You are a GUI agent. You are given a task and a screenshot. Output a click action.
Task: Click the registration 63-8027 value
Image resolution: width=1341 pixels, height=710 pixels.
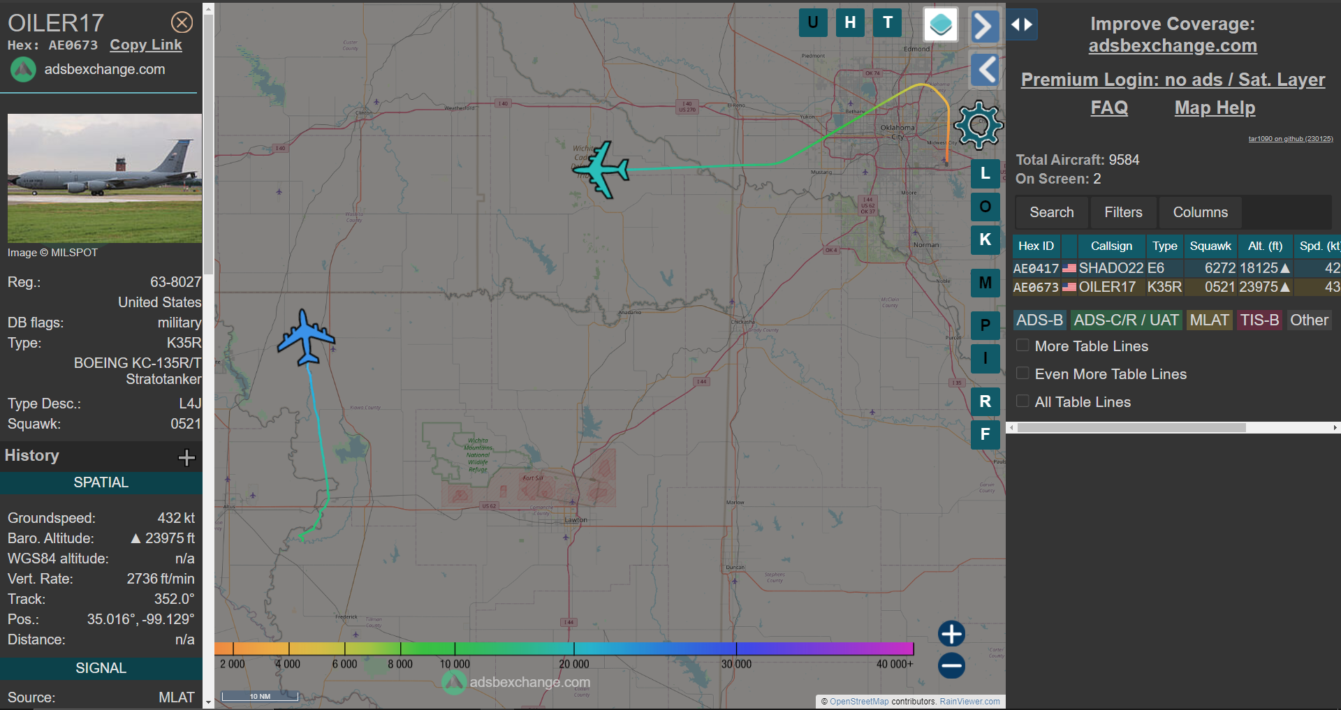(175, 282)
